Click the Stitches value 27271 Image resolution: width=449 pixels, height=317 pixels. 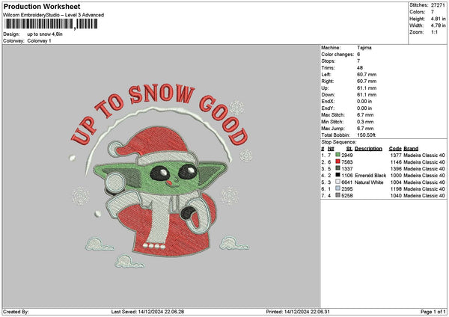coord(438,5)
